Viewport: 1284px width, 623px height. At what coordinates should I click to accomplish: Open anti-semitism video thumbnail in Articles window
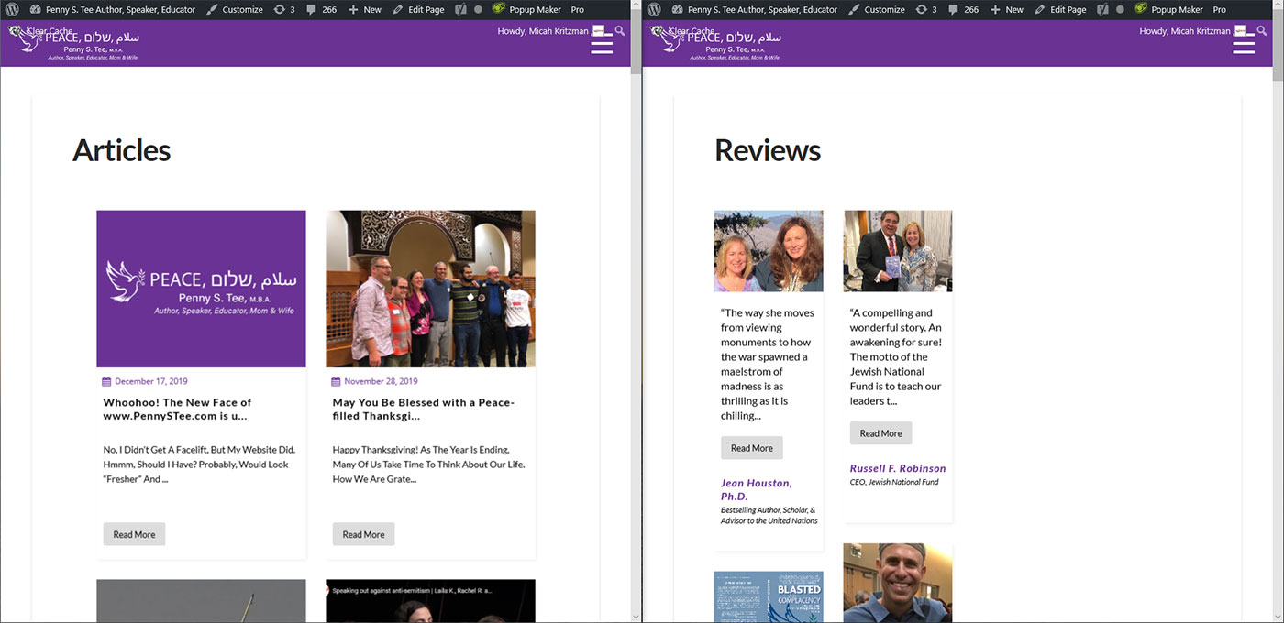(430, 601)
